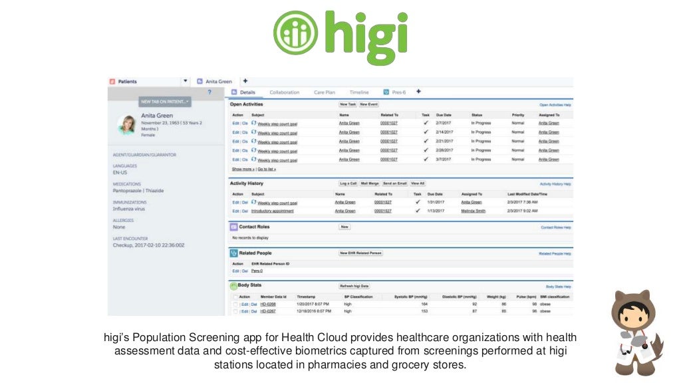Click 'Influenza virus' under Immunizations
The width and height of the screenshot is (681, 383).
(129, 209)
